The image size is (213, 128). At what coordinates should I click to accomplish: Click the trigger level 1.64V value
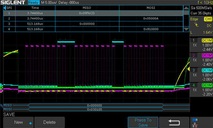pos(208,32)
